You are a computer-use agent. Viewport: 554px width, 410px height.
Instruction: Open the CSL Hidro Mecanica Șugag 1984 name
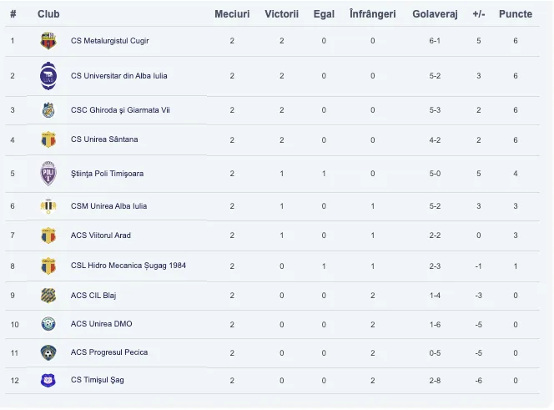pos(128,266)
